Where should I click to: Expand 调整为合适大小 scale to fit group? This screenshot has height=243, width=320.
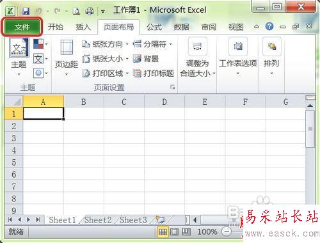[x=198, y=58]
